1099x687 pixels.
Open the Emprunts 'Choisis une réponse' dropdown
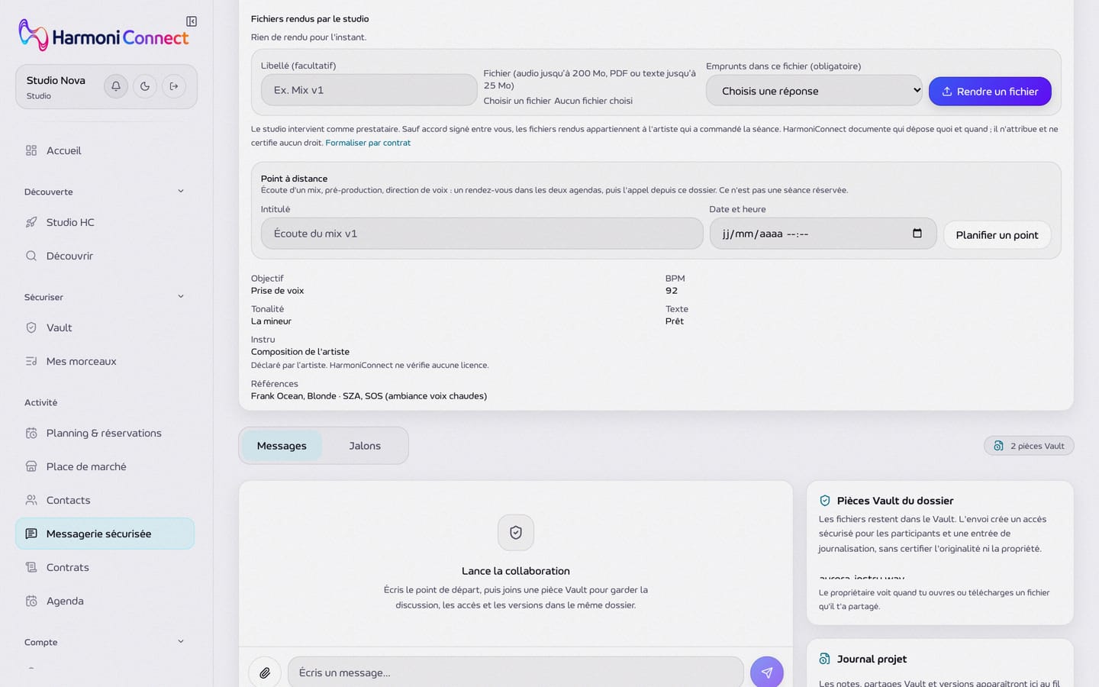point(814,91)
